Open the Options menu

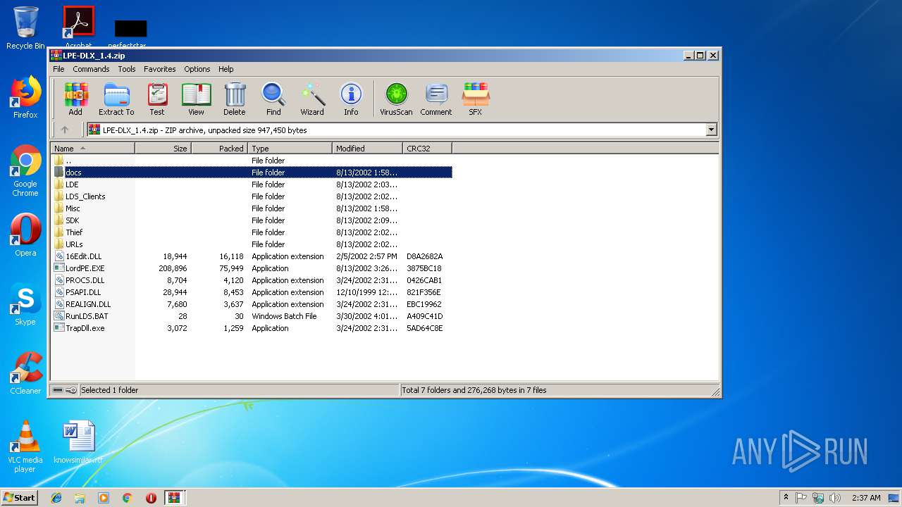tap(197, 69)
